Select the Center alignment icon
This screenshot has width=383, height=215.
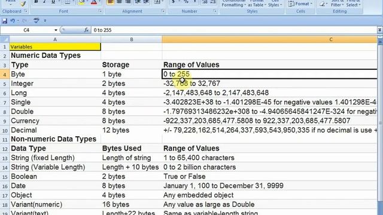click(119, 2)
